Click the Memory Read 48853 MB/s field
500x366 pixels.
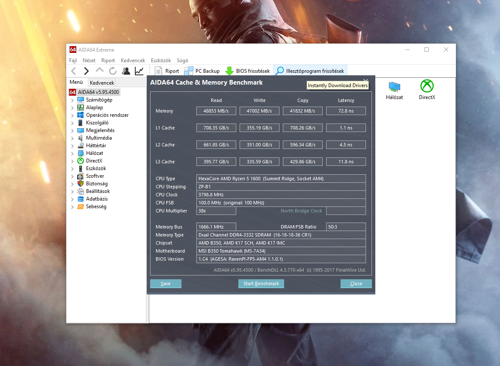click(216, 111)
